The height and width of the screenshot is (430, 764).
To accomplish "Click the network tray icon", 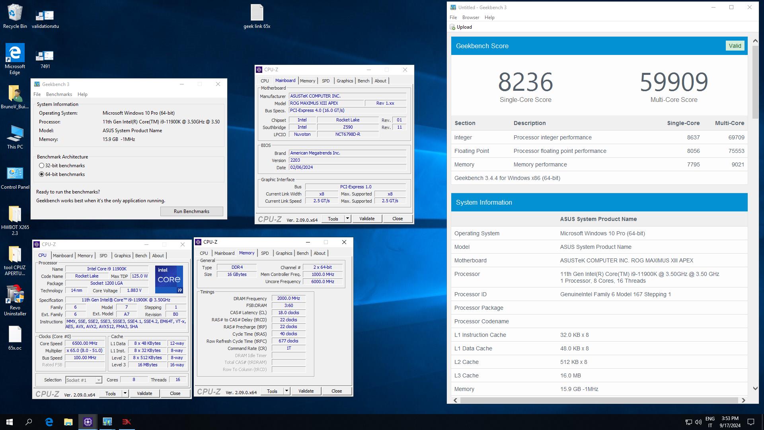I will [x=689, y=422].
